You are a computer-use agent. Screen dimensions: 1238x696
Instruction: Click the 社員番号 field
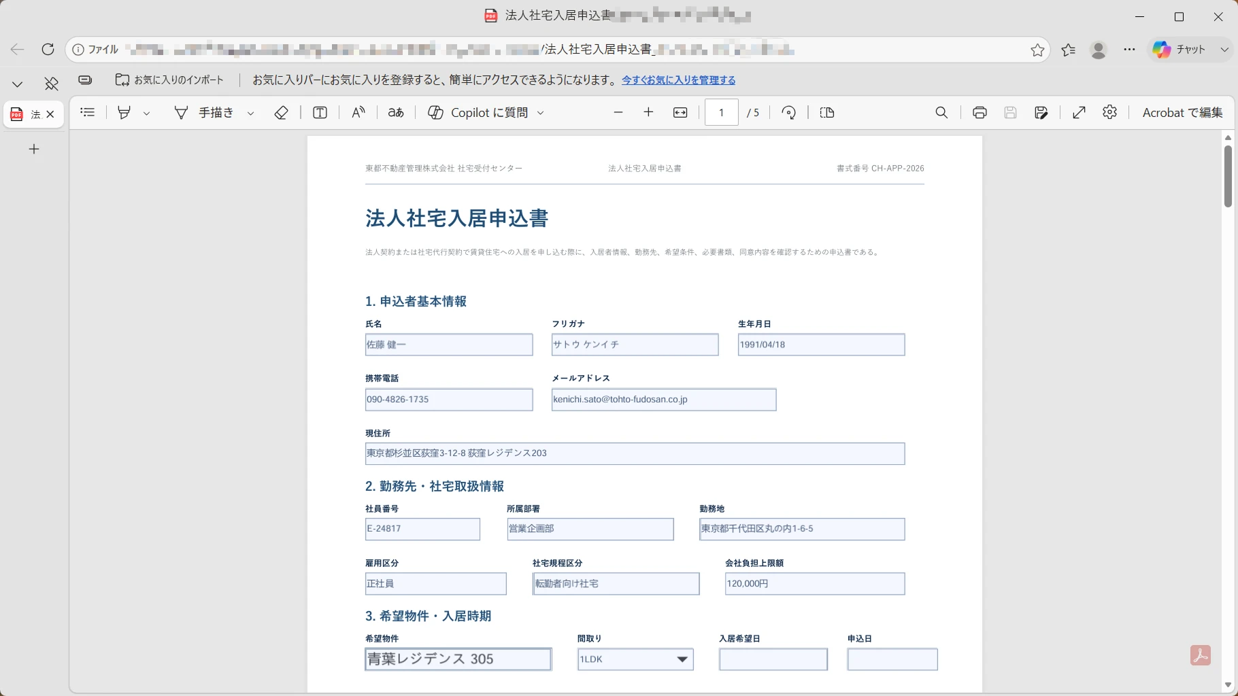point(422,529)
